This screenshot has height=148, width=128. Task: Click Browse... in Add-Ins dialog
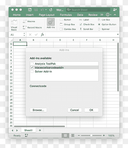(x=38, y=110)
